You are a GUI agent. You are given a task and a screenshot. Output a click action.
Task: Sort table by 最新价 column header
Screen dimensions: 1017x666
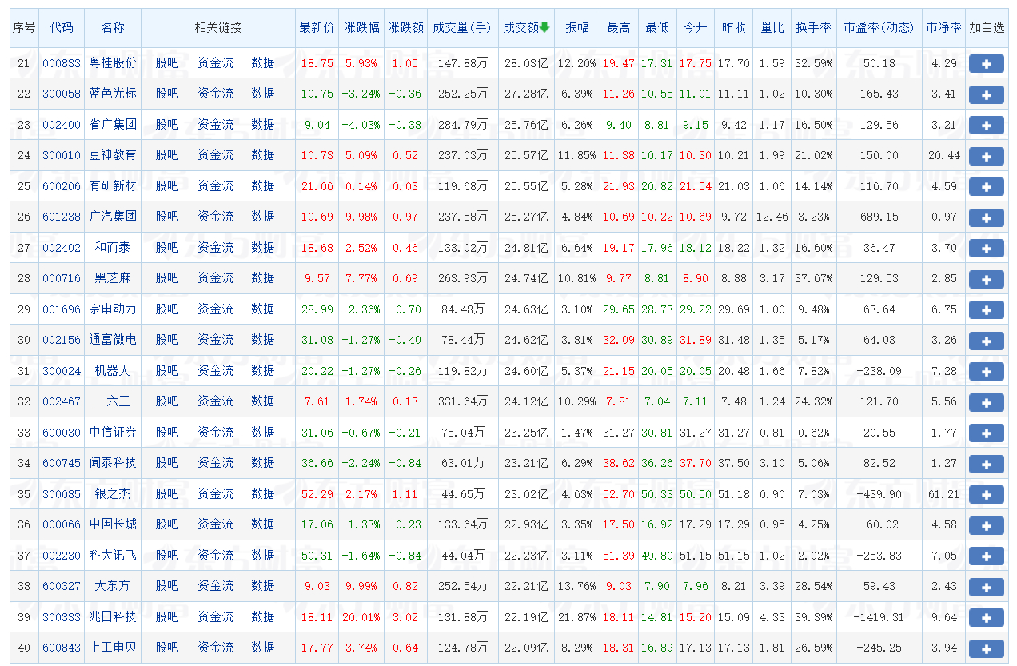317,27
